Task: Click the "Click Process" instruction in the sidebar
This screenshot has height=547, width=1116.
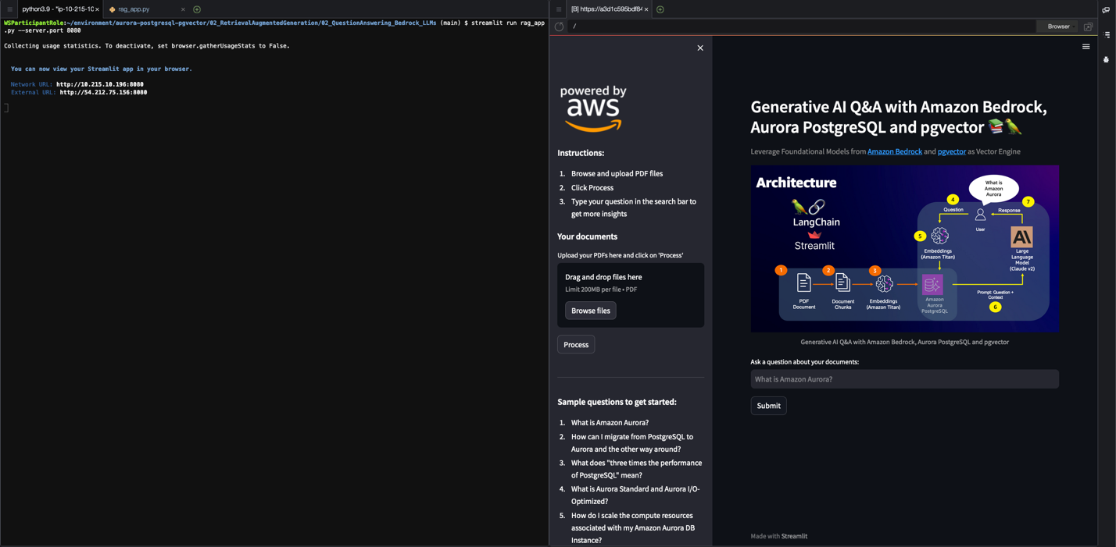Action: [592, 188]
